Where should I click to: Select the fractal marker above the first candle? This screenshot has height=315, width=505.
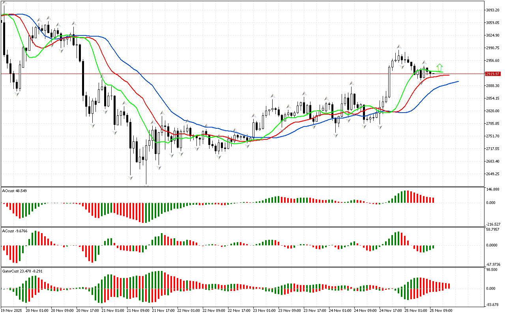click(4, 3)
